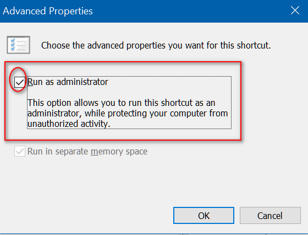Click the underlined 'R' in Run as administrator
This screenshot has width=308, height=235.
click(30, 82)
